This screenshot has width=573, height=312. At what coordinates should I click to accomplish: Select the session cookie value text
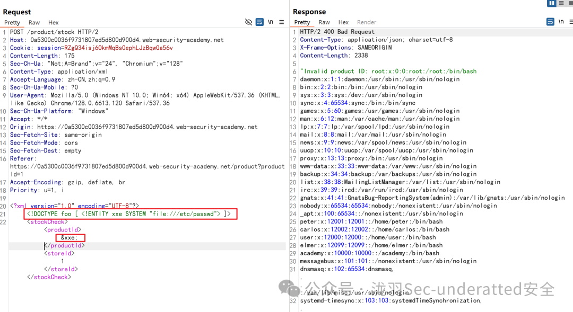118,48
